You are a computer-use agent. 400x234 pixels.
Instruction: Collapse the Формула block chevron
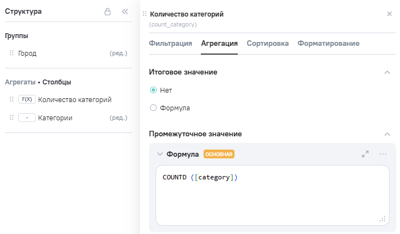coord(160,155)
